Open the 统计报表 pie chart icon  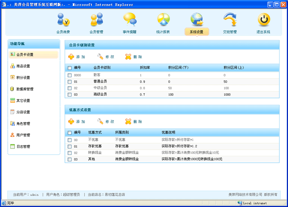[163, 19]
